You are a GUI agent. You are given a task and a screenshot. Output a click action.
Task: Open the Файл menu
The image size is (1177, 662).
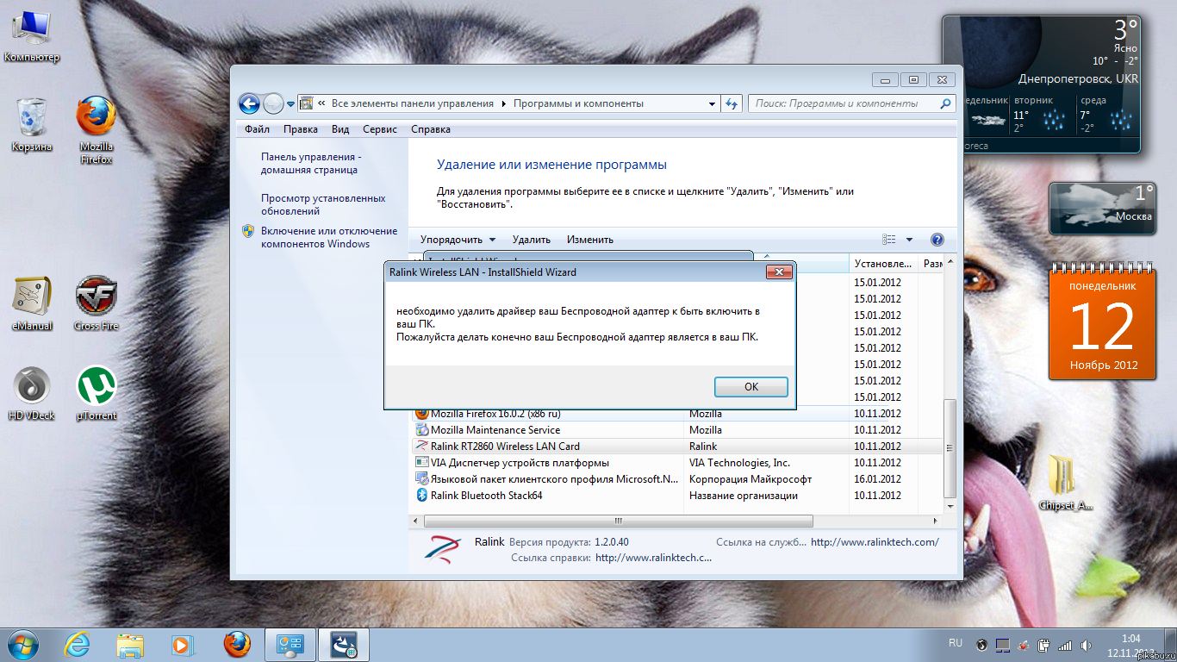pos(257,129)
